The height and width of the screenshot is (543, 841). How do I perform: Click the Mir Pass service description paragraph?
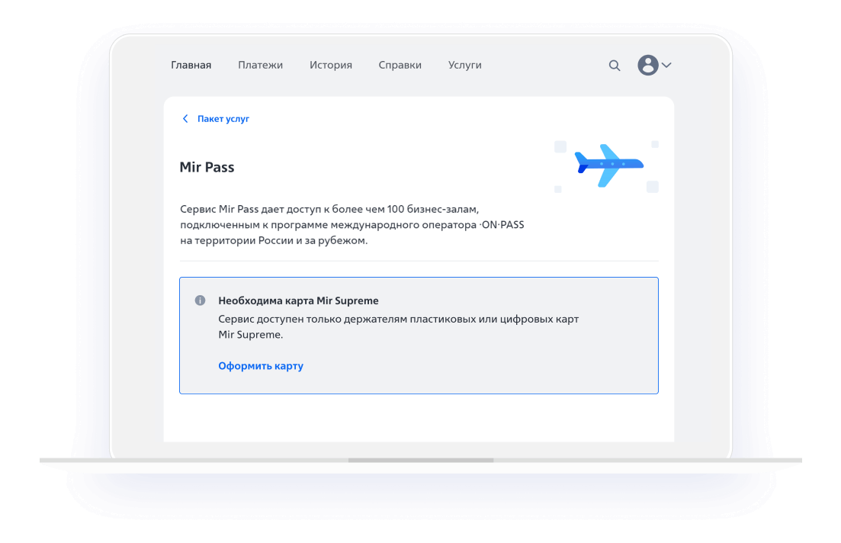click(351, 224)
